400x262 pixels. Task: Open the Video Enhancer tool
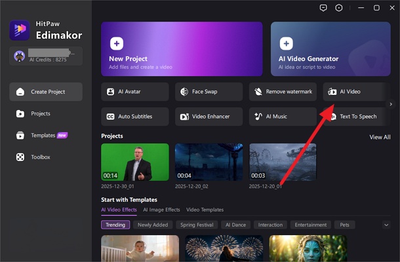pyautogui.click(x=209, y=117)
